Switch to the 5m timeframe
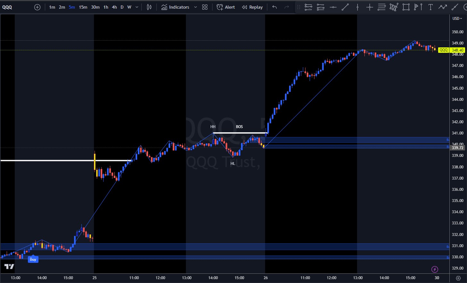The height and width of the screenshot is (283, 467). pos(72,7)
